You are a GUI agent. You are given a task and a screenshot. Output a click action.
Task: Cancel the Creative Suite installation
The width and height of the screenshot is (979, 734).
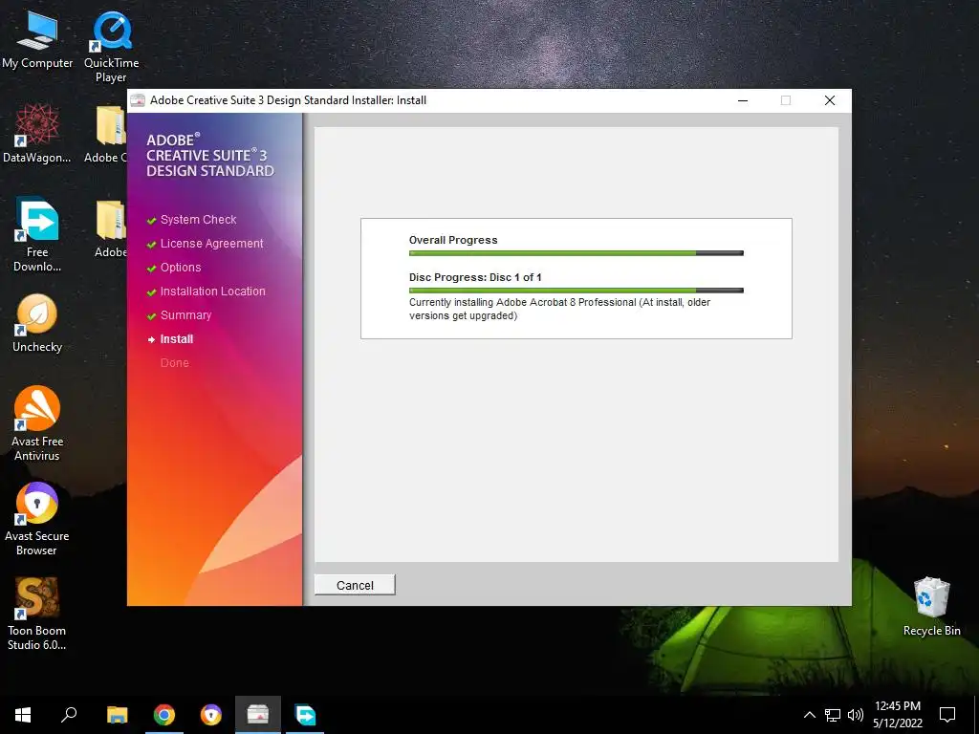[x=355, y=585]
